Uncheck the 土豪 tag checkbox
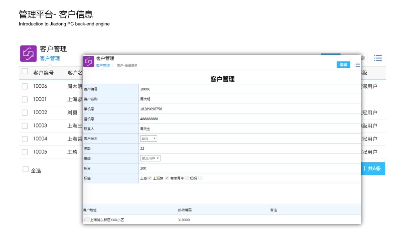The height and width of the screenshot is (229, 407). [x=150, y=178]
